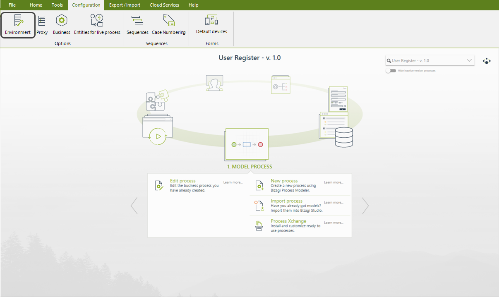Screen dimensions: 499x297
Task: Select the Configuration tab
Action: point(86,5)
